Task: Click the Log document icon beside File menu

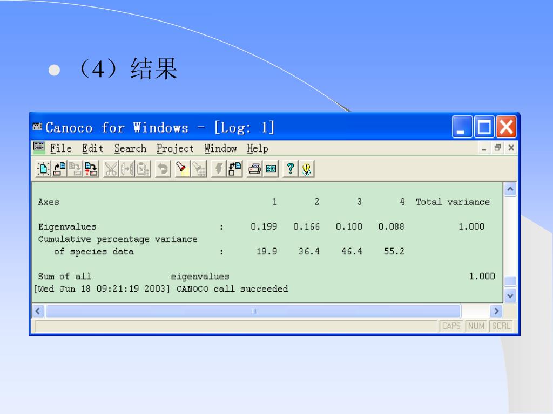Action: click(x=39, y=148)
